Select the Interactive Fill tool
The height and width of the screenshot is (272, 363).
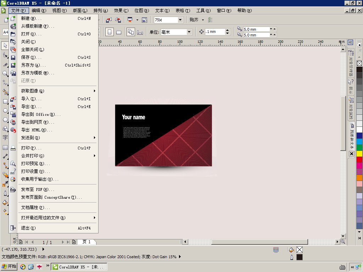5,212
